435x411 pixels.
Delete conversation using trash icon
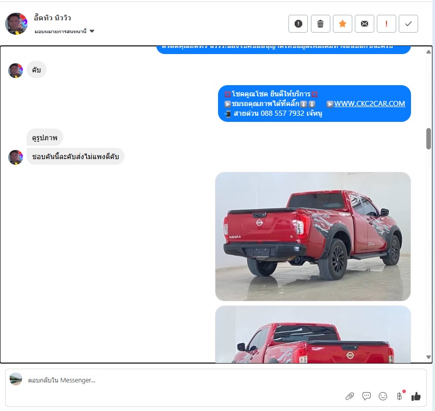(320, 23)
